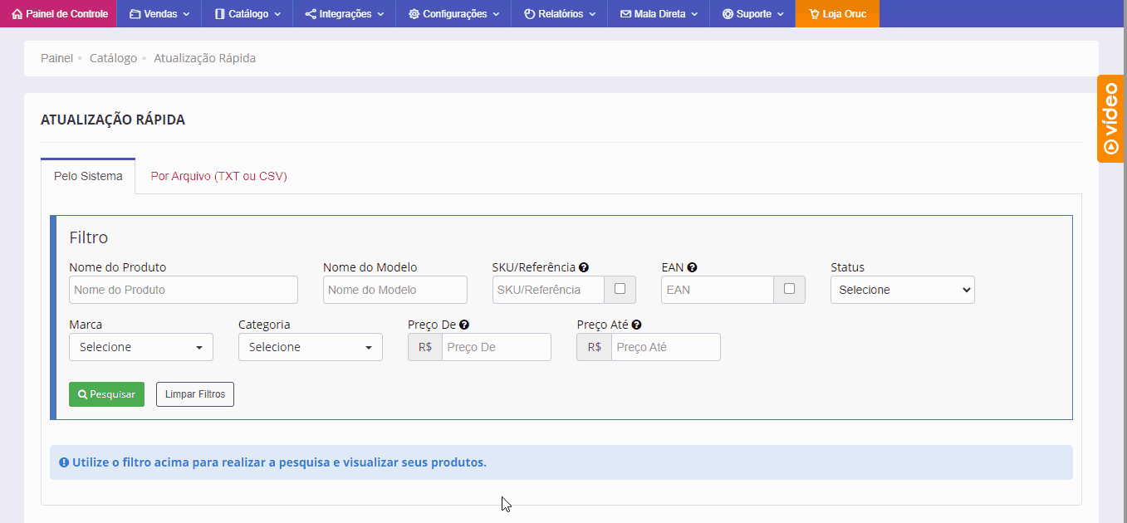Enable the EAN checkbox
This screenshot has height=523, width=1127.
(x=789, y=289)
